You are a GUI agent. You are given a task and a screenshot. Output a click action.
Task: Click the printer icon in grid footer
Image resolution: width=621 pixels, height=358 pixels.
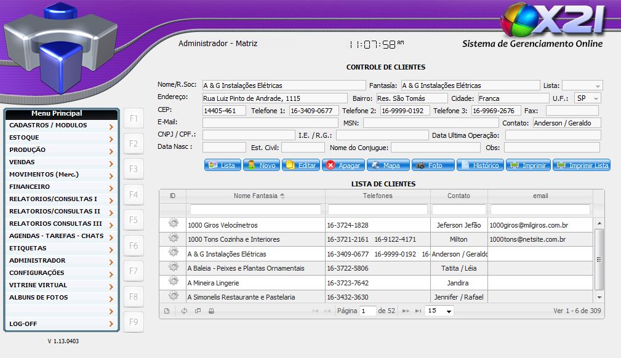click(211, 311)
